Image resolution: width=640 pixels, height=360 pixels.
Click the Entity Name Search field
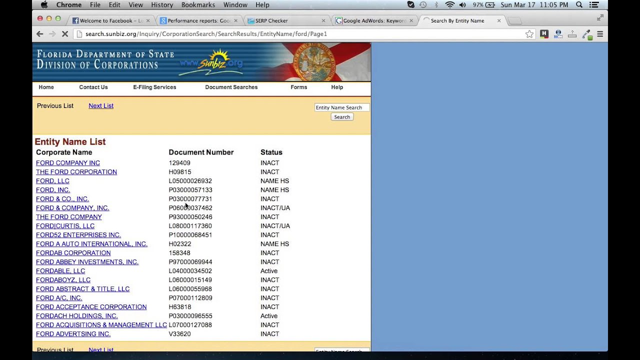342,107
